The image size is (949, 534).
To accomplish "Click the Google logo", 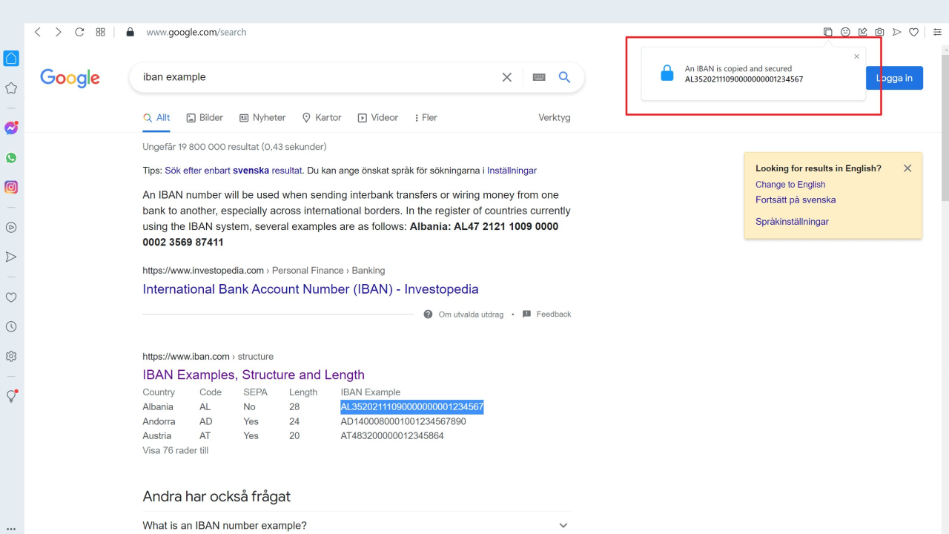I will (x=70, y=78).
